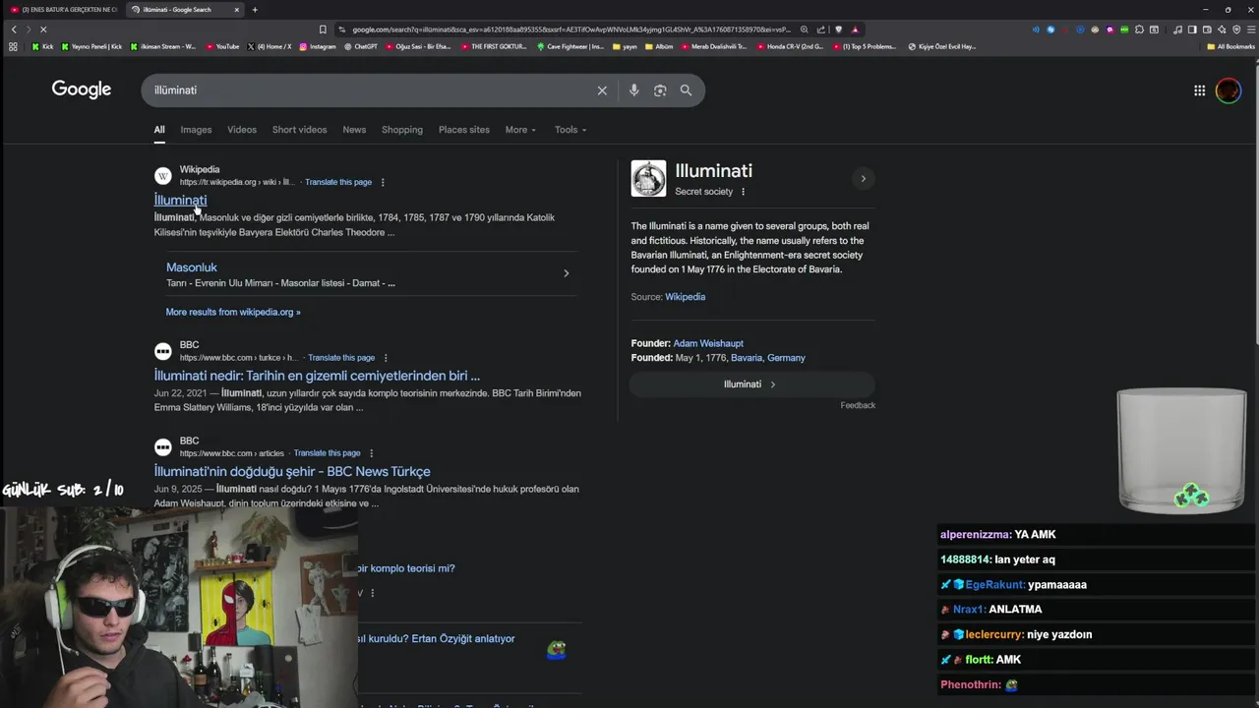Open 'İlluminati nedir' BBC result

pyautogui.click(x=317, y=376)
